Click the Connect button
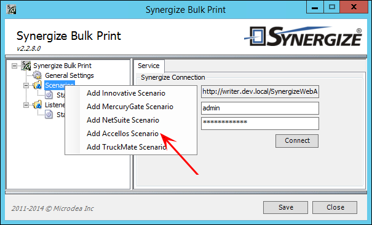372x225 pixels. pyautogui.click(x=297, y=141)
